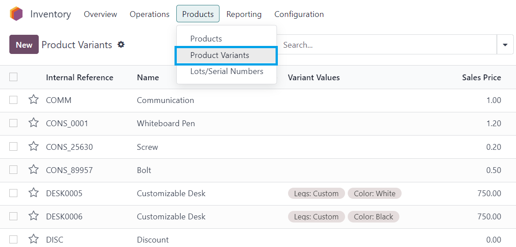This screenshot has height=247, width=516.
Task: Toggle favorite star for Bolt
Action: pyautogui.click(x=33, y=170)
